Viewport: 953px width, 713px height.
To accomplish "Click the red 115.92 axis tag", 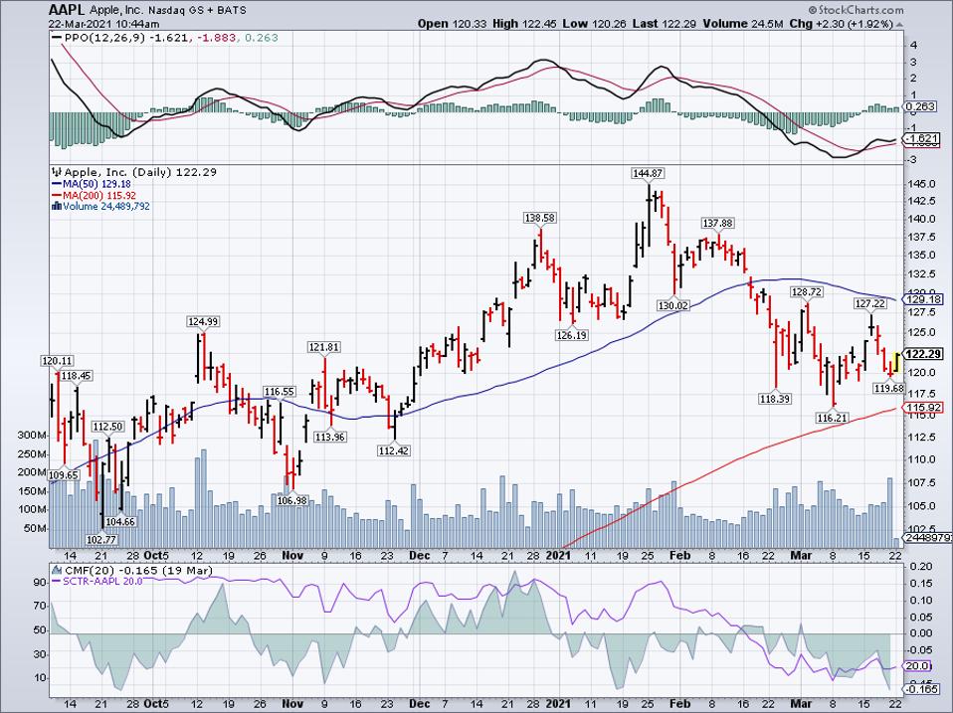I will (923, 408).
